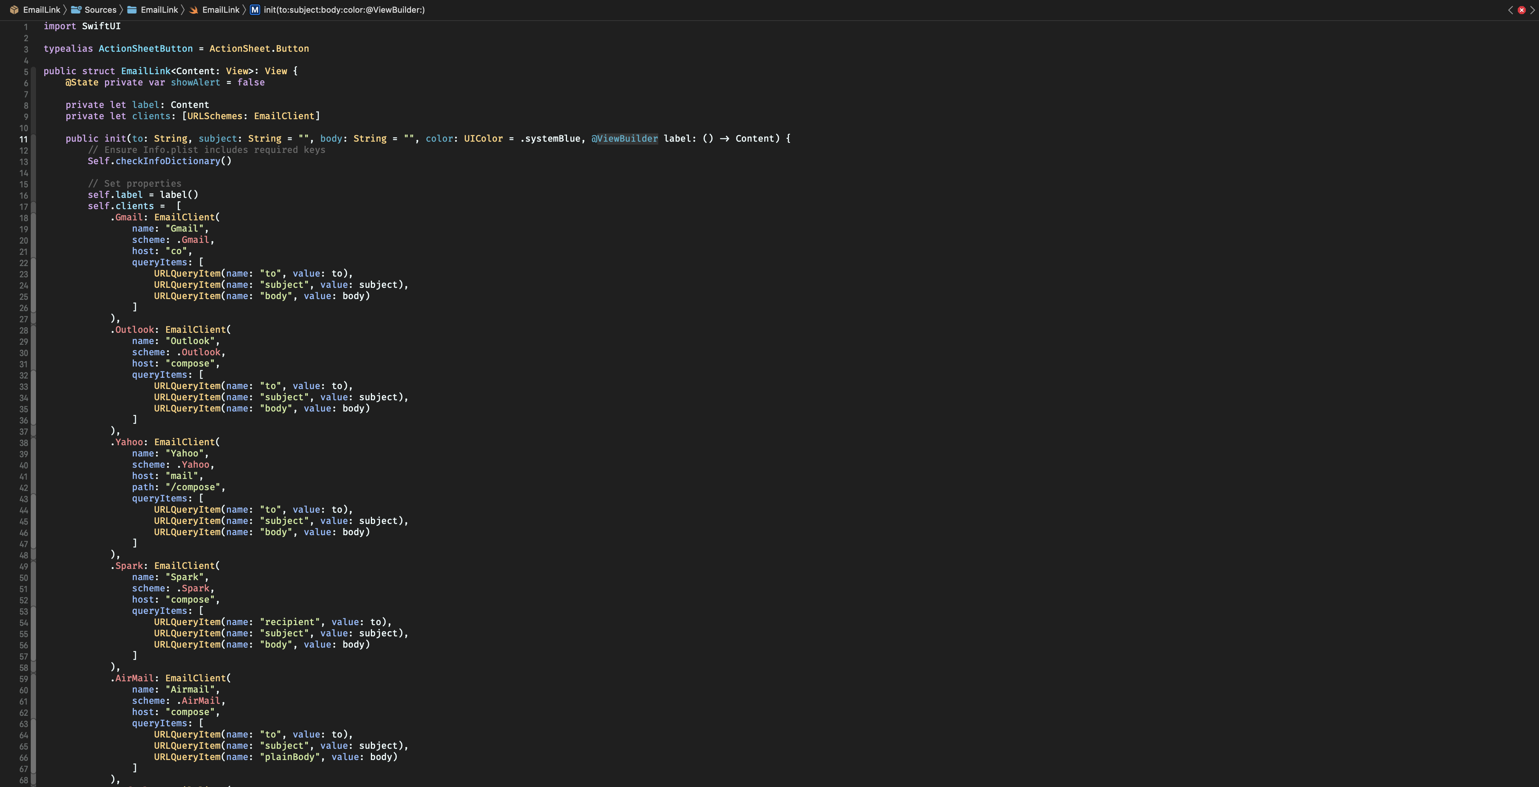Image resolution: width=1539 pixels, height=787 pixels.
Task: Click line number 11 in the gutter
Action: 23,139
